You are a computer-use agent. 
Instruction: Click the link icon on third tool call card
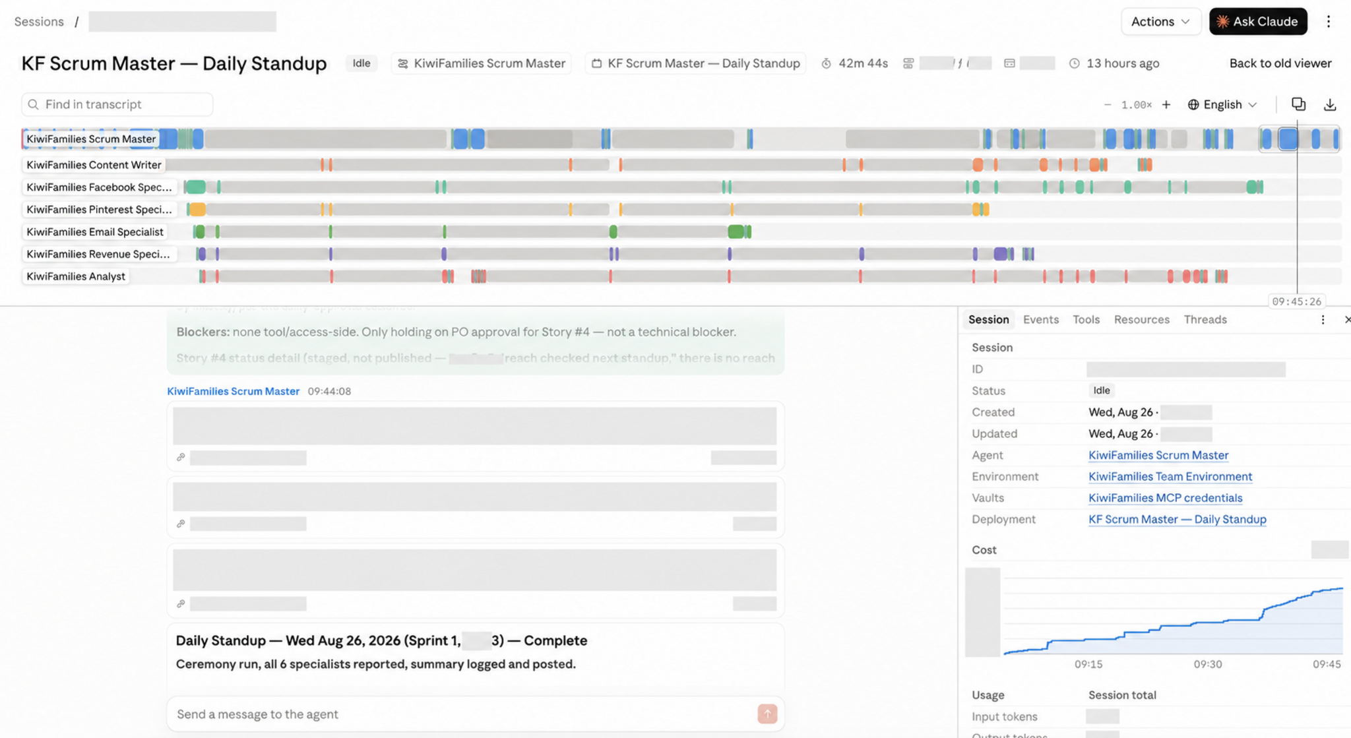click(181, 603)
